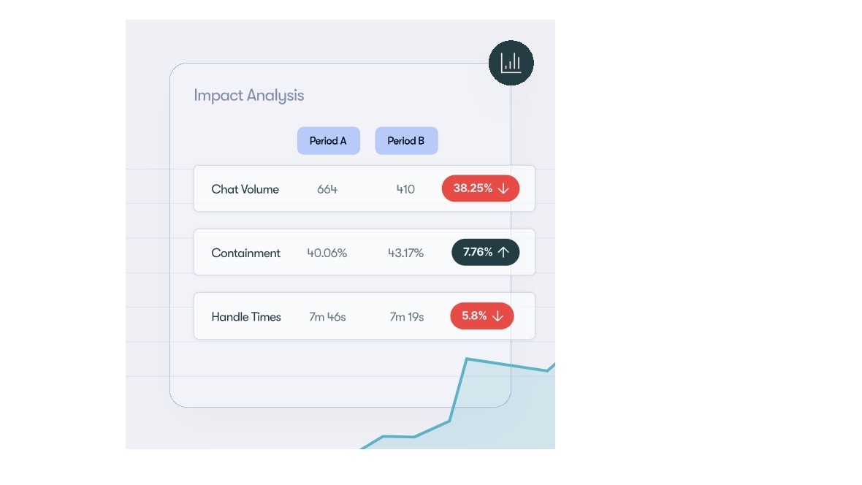Click the Chat Volume row label
Screen dimensions: 862x485
tap(245, 189)
